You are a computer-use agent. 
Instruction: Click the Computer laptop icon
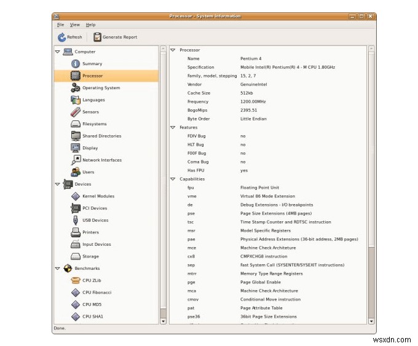(x=68, y=52)
